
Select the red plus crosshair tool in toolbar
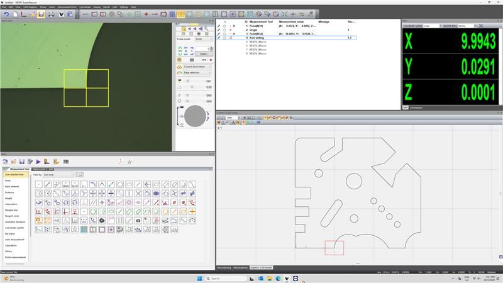(x=146, y=14)
